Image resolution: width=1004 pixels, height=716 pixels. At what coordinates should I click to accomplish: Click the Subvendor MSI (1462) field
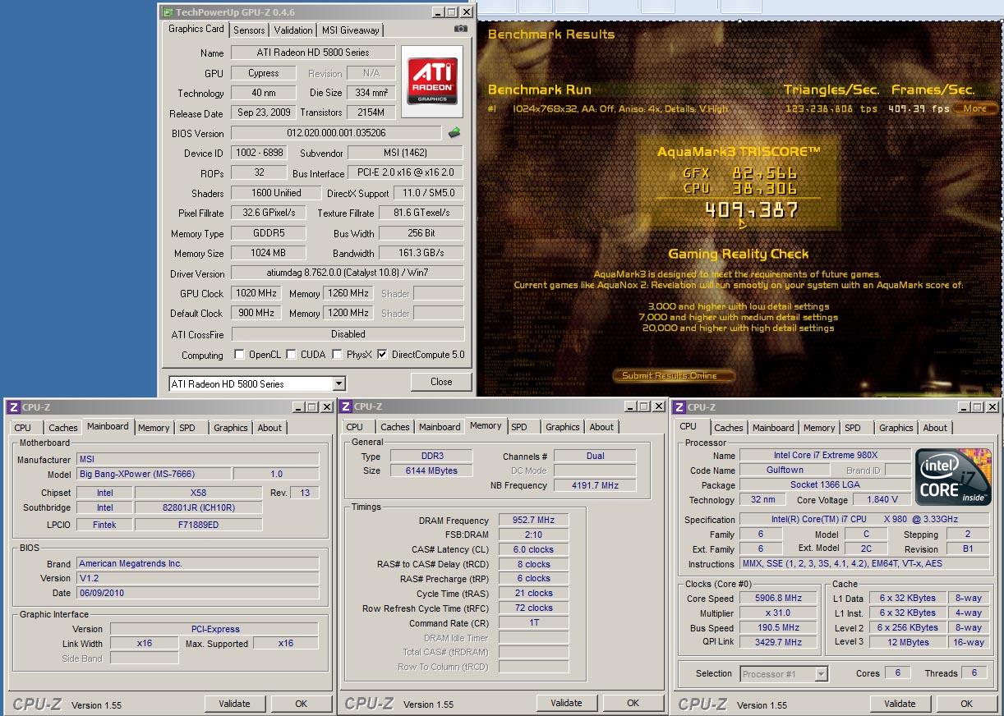(x=404, y=153)
